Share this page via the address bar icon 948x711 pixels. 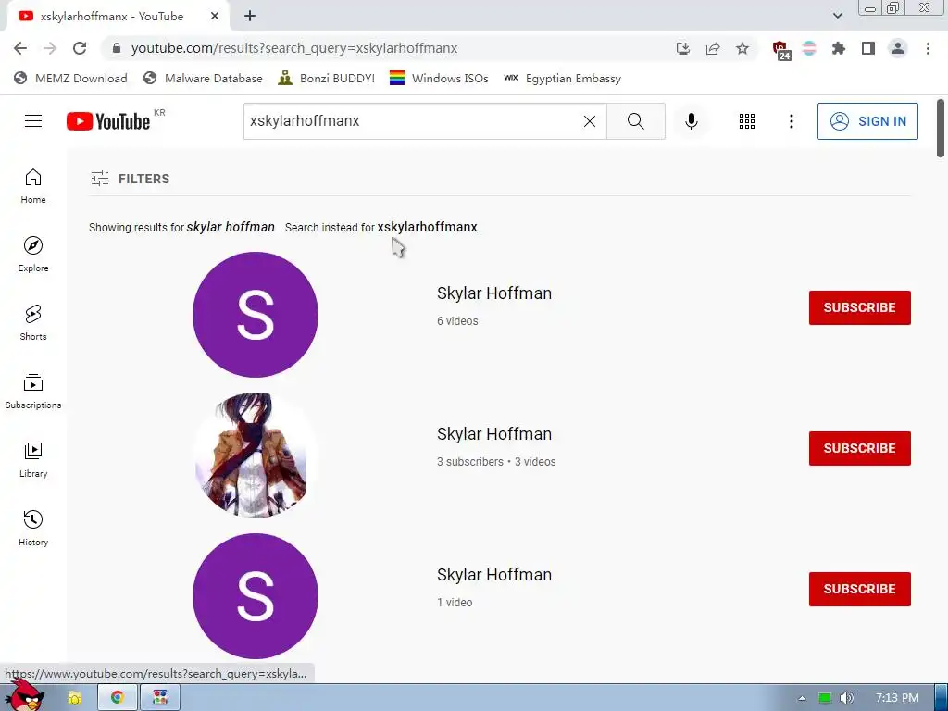coord(713,48)
